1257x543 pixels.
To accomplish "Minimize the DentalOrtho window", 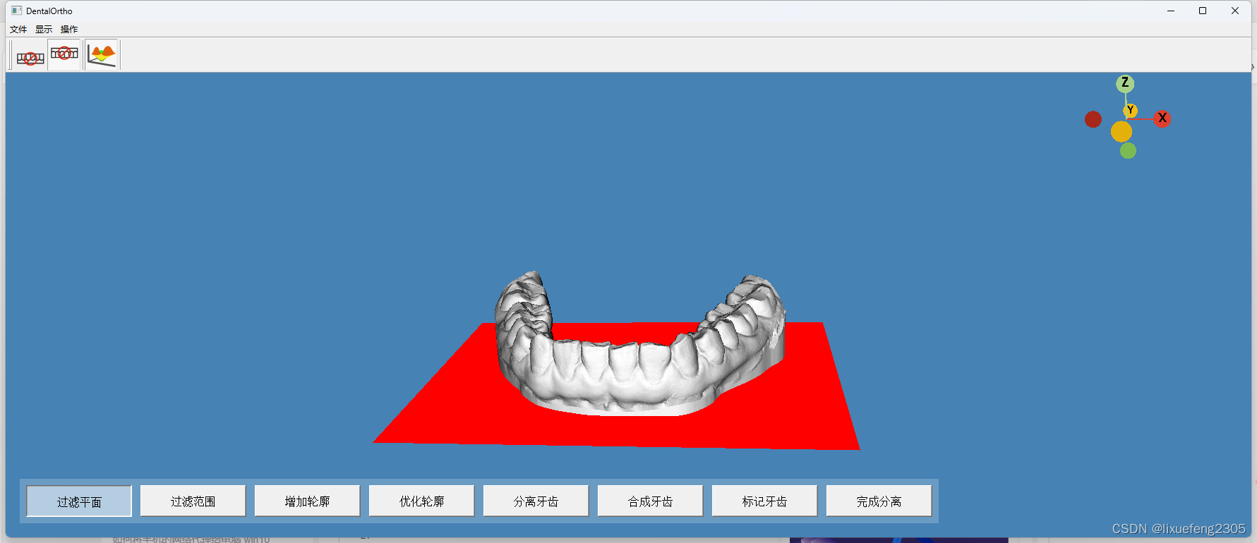I will click(1171, 11).
